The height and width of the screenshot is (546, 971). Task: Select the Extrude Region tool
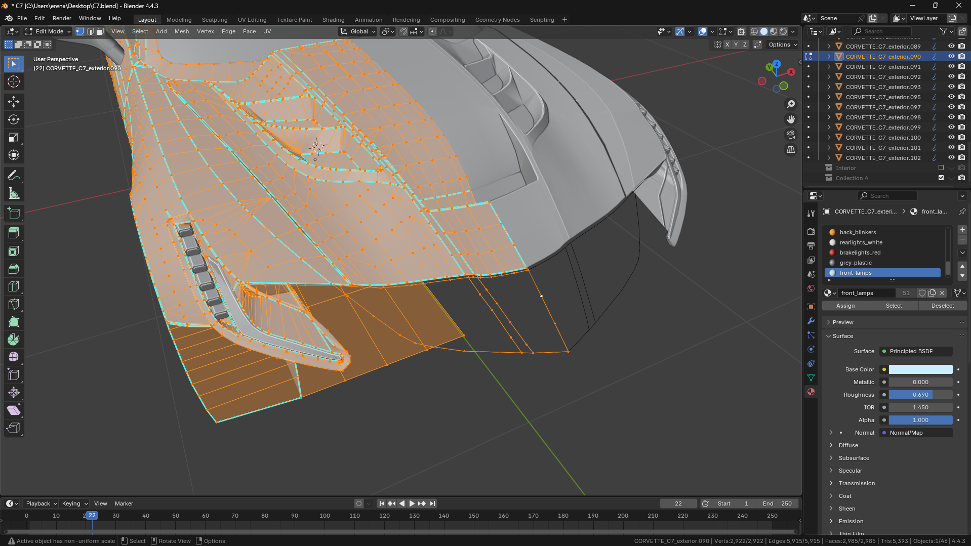point(14,233)
